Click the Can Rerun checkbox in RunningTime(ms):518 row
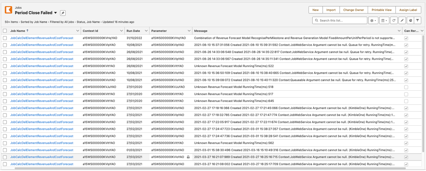This screenshot has width=426, height=171. coord(406,87)
